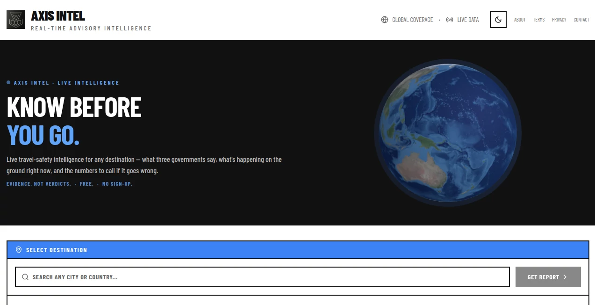
Task: Click the rotating Earth globe
Action: coord(448,133)
